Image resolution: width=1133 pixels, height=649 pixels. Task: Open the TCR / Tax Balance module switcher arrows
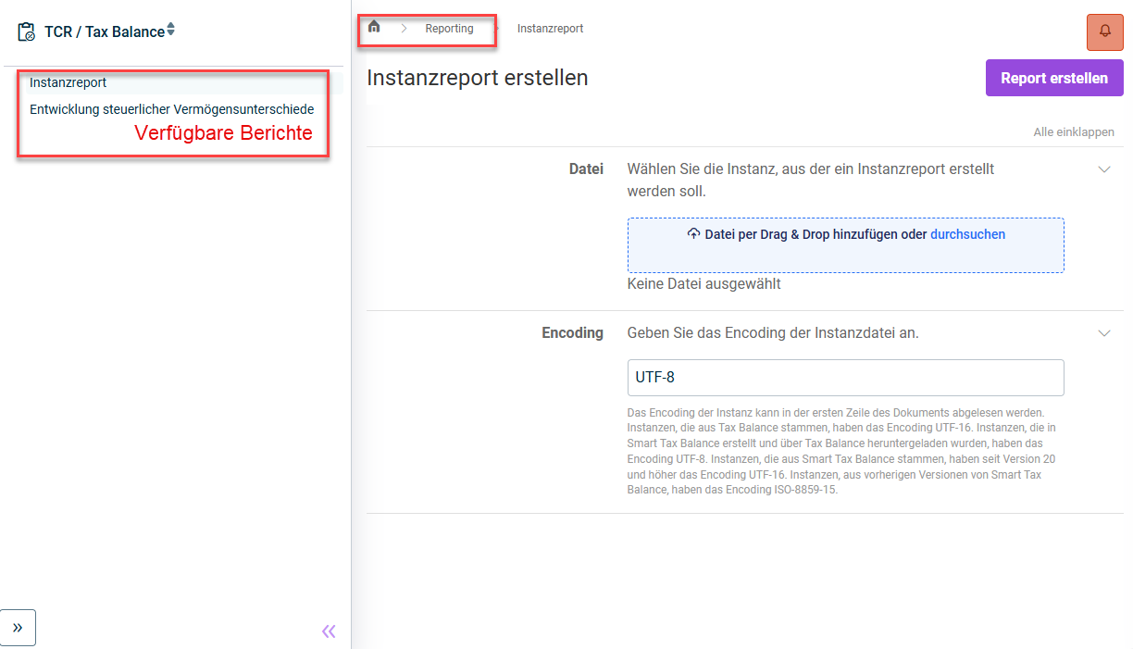click(170, 31)
